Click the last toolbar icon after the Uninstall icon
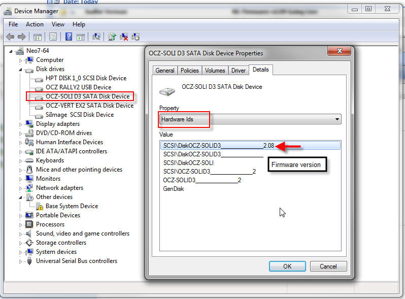This screenshot has height=299, width=405. [136, 37]
